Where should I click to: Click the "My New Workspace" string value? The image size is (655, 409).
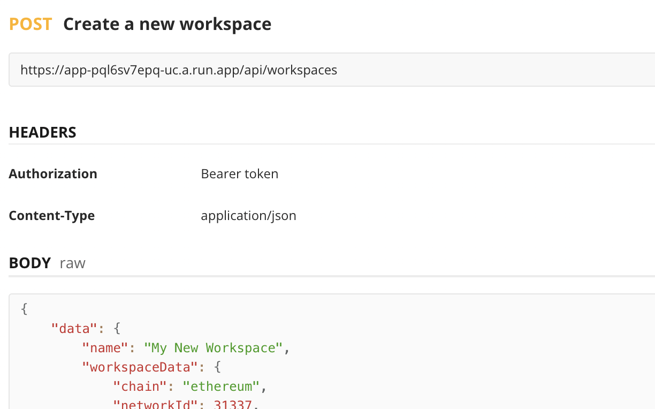pyautogui.click(x=213, y=348)
